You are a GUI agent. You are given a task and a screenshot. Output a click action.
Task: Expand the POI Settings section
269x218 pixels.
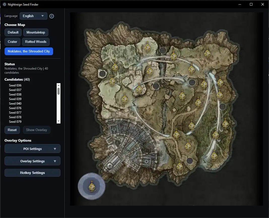tap(32, 149)
